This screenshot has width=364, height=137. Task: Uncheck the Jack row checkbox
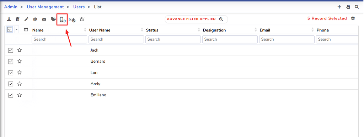pyautogui.click(x=10, y=50)
